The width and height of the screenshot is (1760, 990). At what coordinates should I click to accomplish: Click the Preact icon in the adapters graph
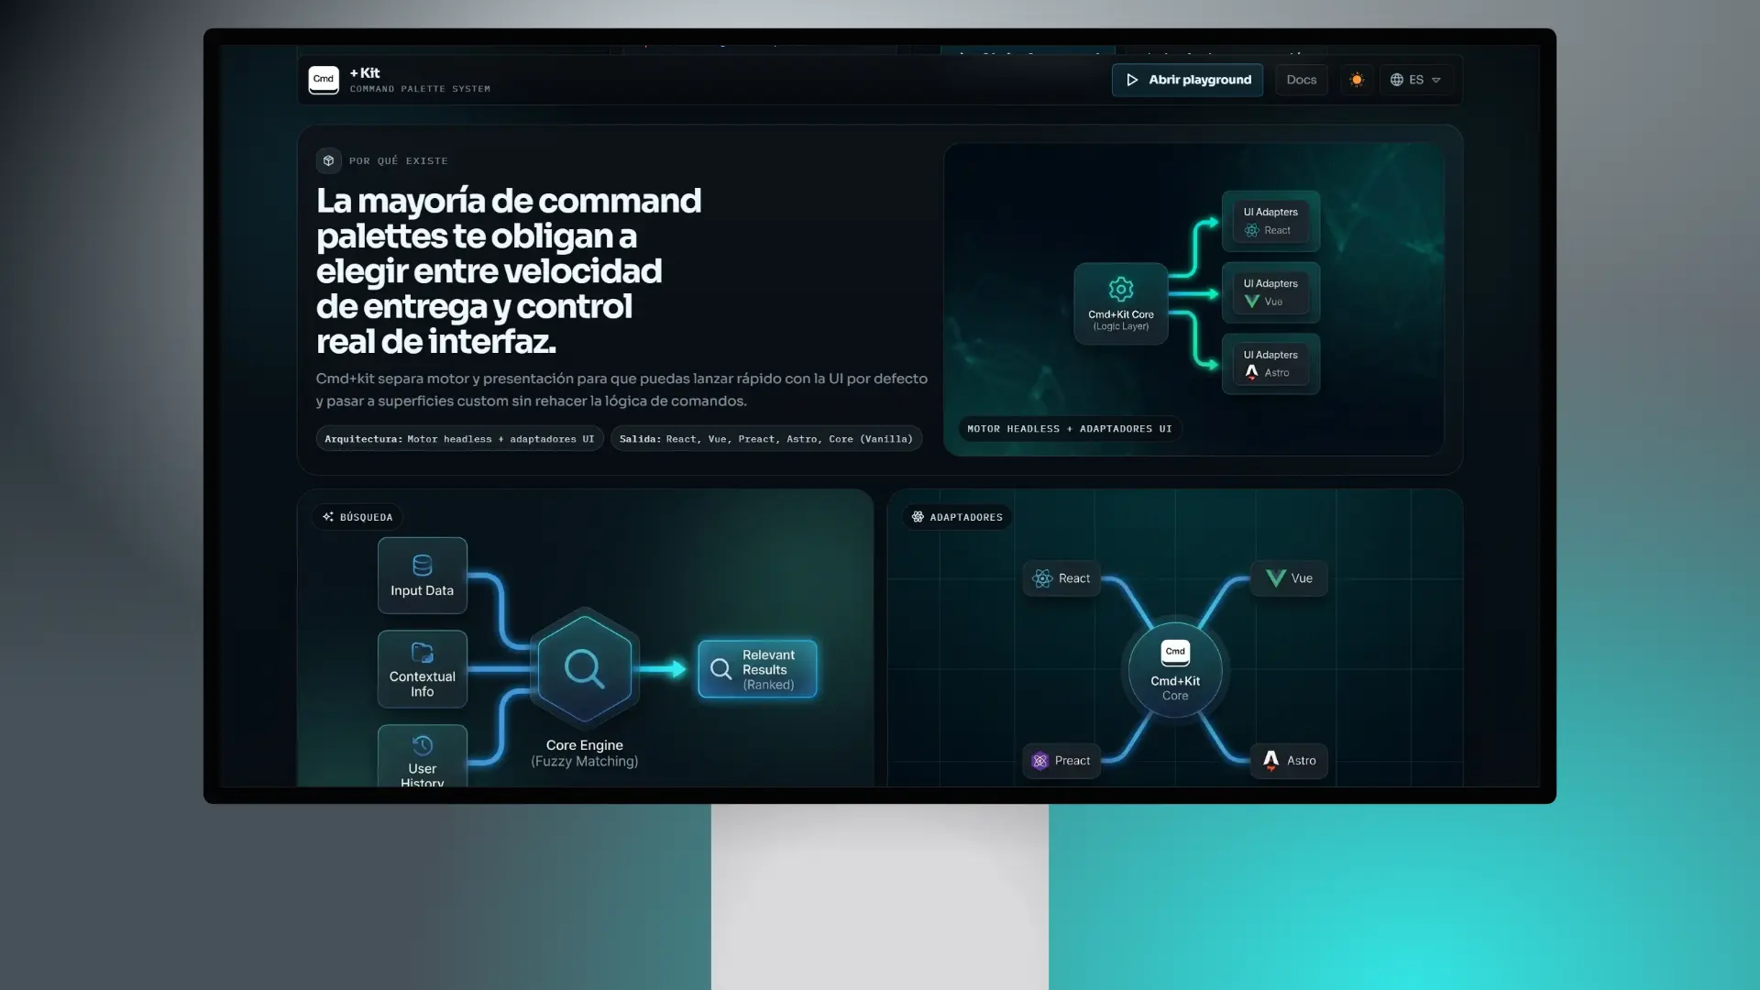(x=1039, y=761)
